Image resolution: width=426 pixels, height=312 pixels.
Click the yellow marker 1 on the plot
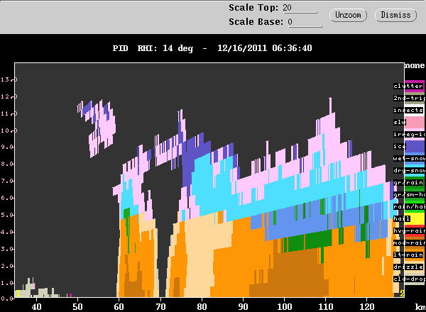tap(18, 294)
